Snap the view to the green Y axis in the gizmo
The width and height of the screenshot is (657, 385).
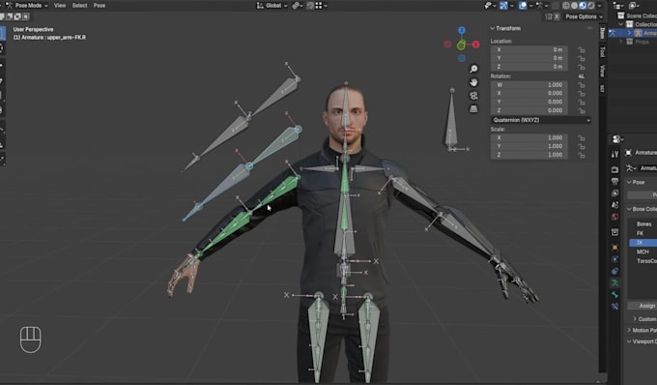coord(461,44)
